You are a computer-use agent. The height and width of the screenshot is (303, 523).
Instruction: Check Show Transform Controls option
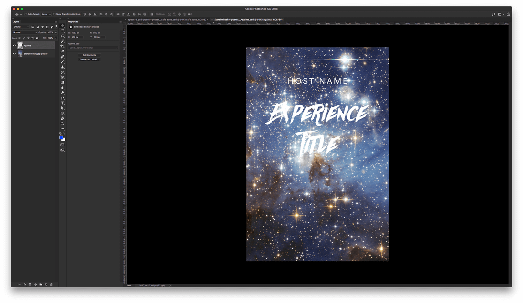pyautogui.click(x=54, y=14)
